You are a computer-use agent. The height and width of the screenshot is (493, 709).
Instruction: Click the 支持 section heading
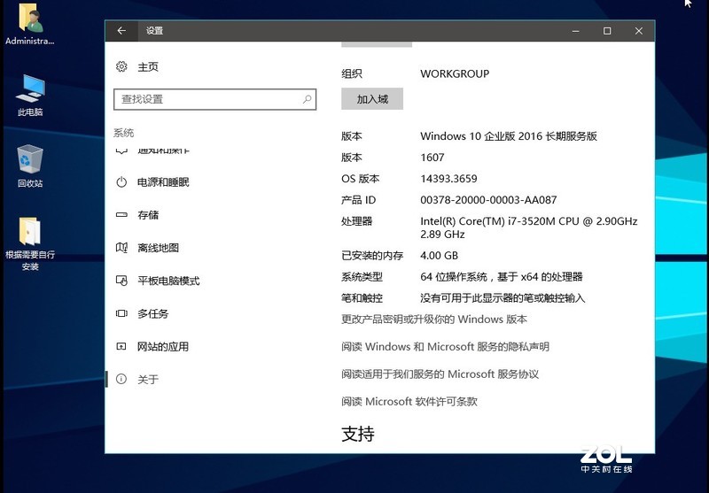(358, 434)
